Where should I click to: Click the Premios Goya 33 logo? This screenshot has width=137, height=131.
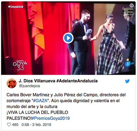pyautogui.click(x=20, y=65)
